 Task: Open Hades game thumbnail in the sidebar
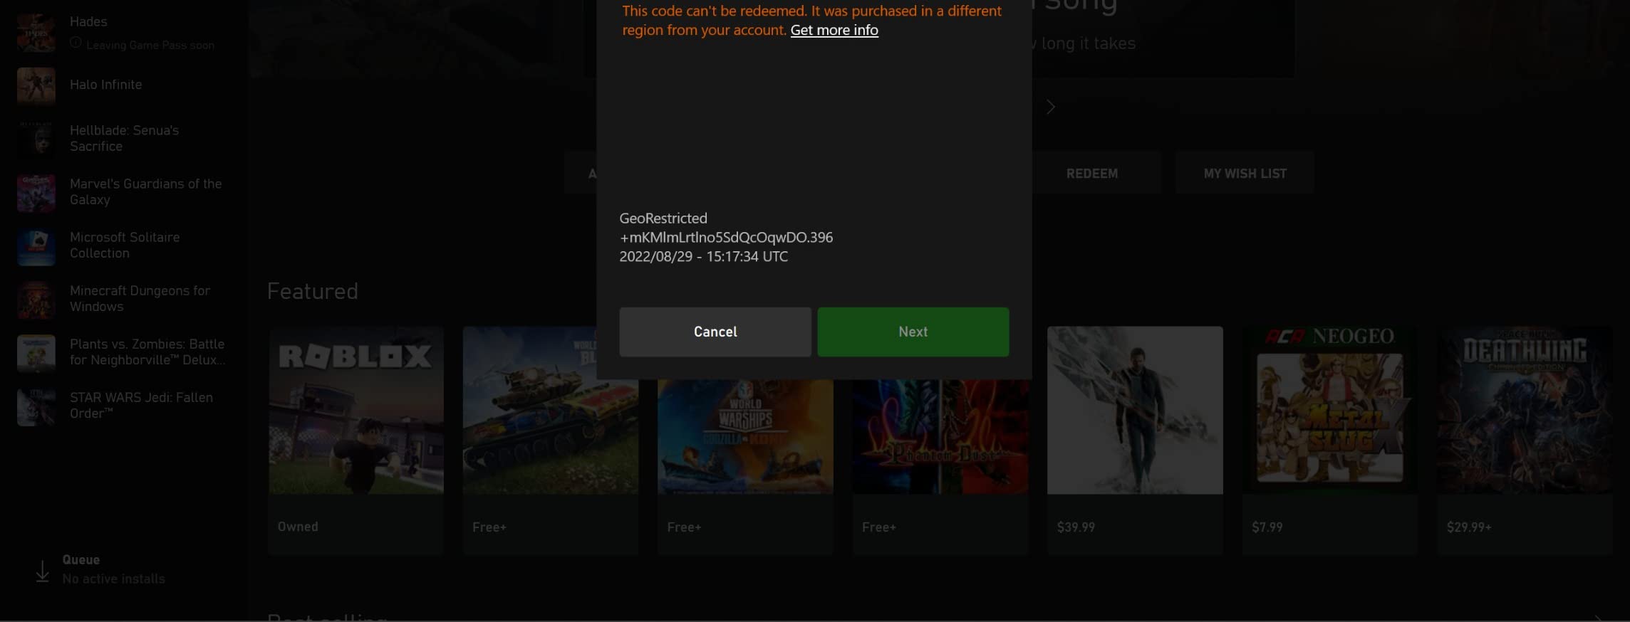point(36,32)
